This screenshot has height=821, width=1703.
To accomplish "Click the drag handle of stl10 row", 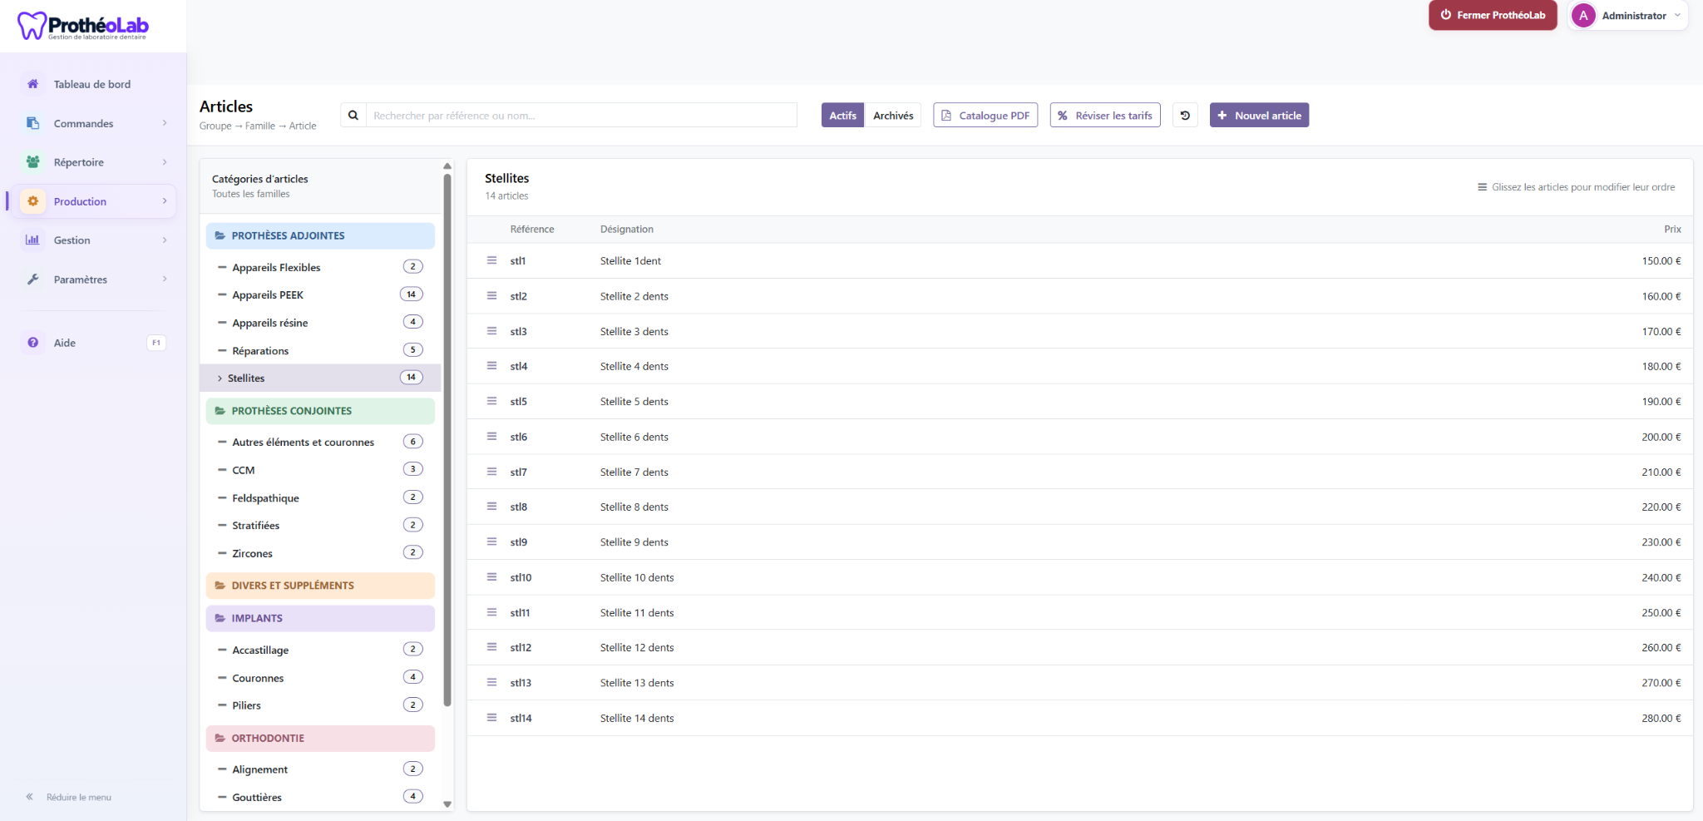I will click(x=491, y=577).
